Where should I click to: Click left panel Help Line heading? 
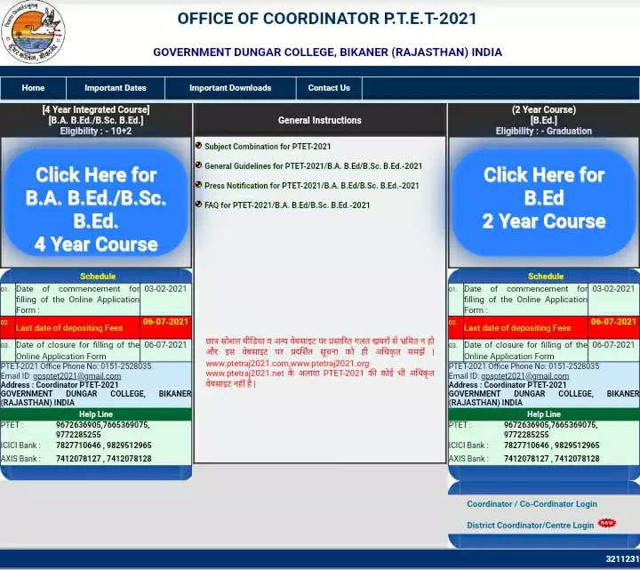96,414
